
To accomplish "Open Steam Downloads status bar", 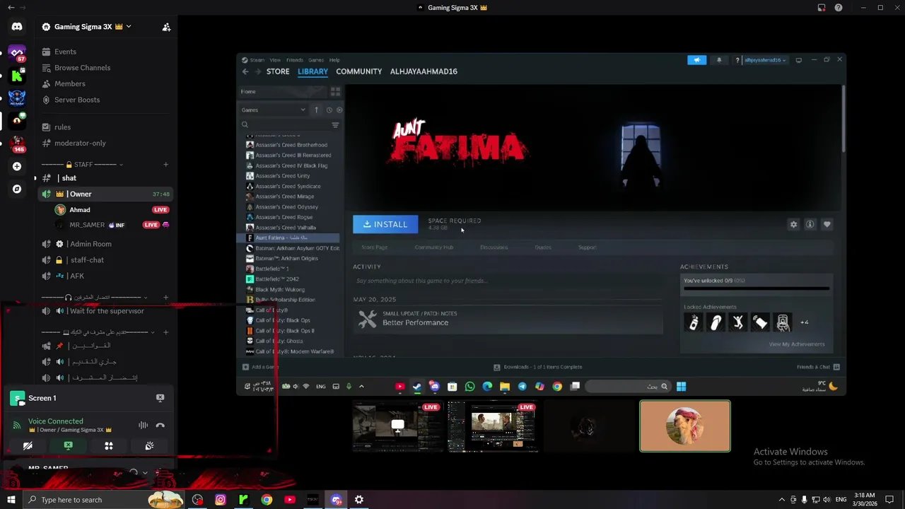I will click(538, 368).
